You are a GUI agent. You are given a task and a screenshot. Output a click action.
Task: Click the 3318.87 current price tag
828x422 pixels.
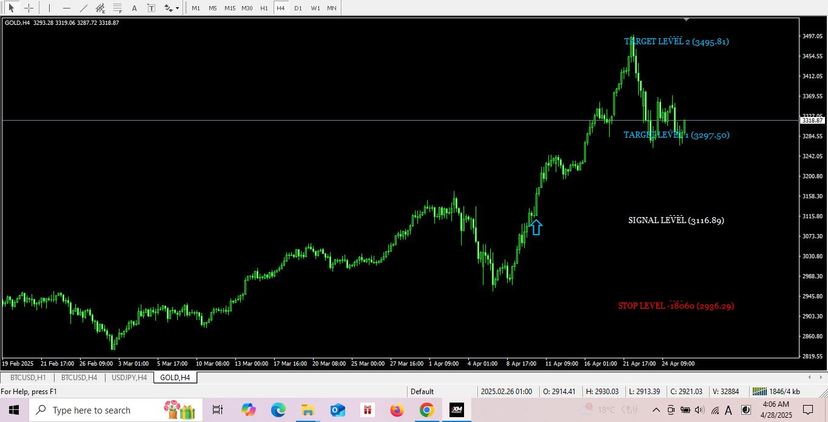point(812,121)
